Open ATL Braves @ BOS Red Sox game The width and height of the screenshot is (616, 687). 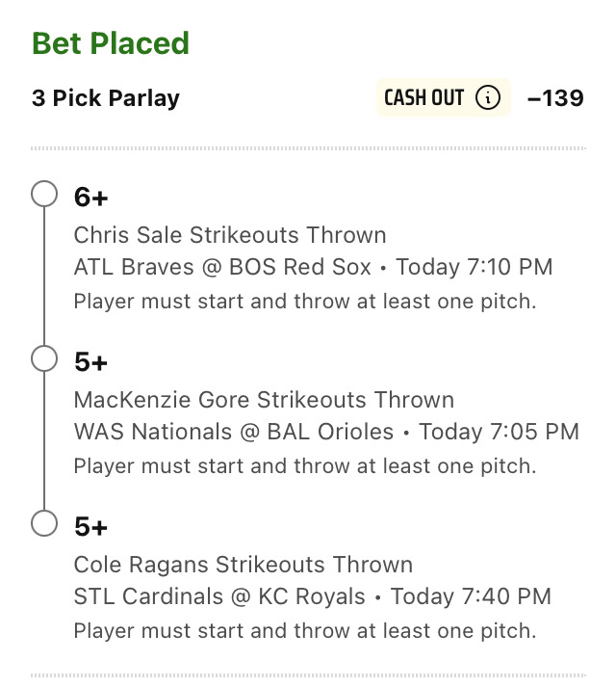click(222, 267)
